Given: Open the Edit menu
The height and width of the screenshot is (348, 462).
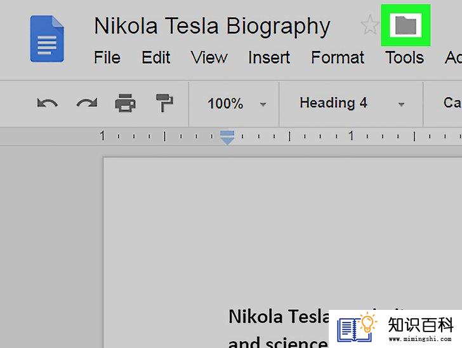Looking at the screenshot, I should 156,57.
